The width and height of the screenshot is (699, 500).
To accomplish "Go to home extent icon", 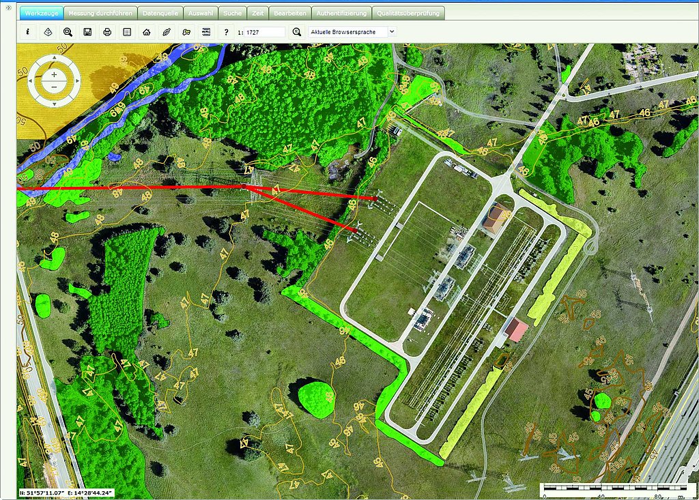I will (x=146, y=32).
